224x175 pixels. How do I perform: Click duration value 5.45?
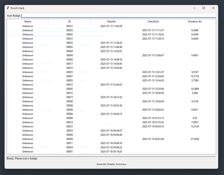pos(195,118)
